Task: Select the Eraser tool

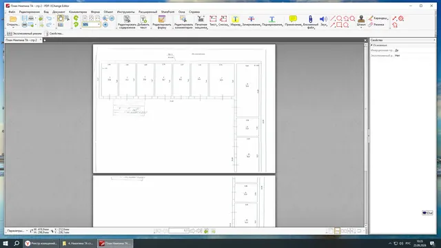Action: [x=376, y=25]
